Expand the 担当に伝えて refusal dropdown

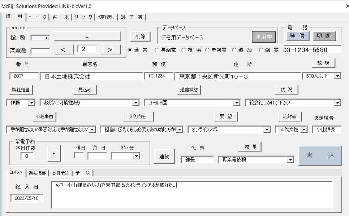pyautogui.click(x=180, y=129)
